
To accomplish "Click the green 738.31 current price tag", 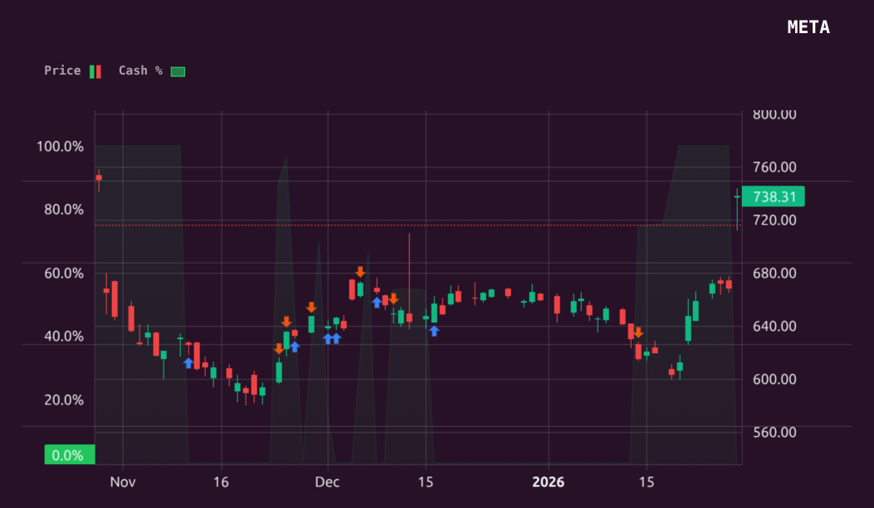I will point(774,196).
